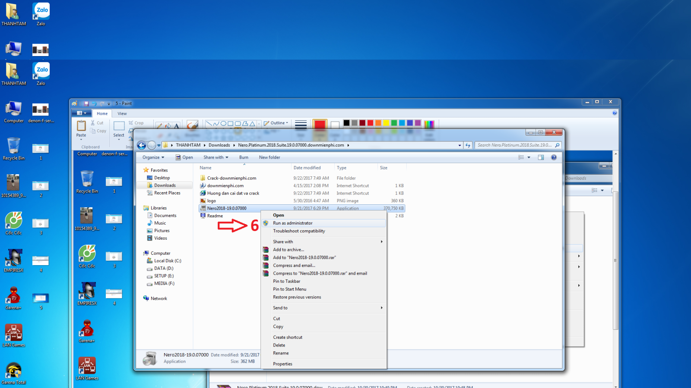Click the Burn button in Explorer toolbar
This screenshot has height=388, width=691.
point(244,157)
